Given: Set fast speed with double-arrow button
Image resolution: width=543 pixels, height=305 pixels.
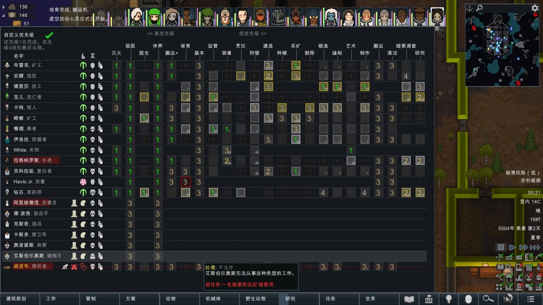Looking at the screenshot, I should pyautogui.click(x=524, y=247).
